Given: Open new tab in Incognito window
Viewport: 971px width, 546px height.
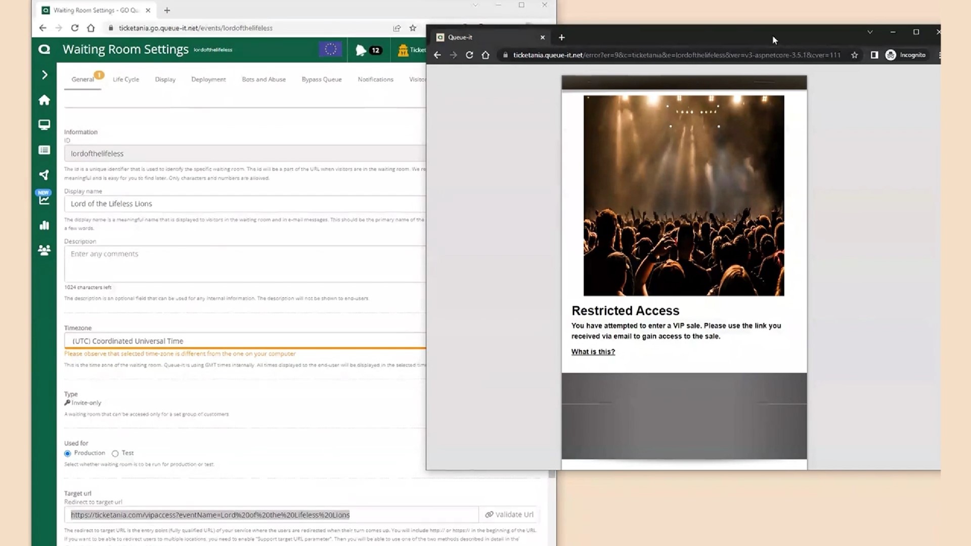Looking at the screenshot, I should click(561, 37).
